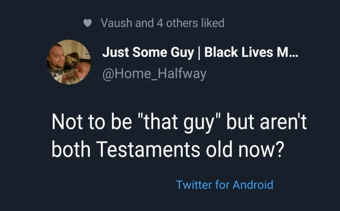
Task: Click the word 'Twitter' in the source label
Action: (194, 185)
